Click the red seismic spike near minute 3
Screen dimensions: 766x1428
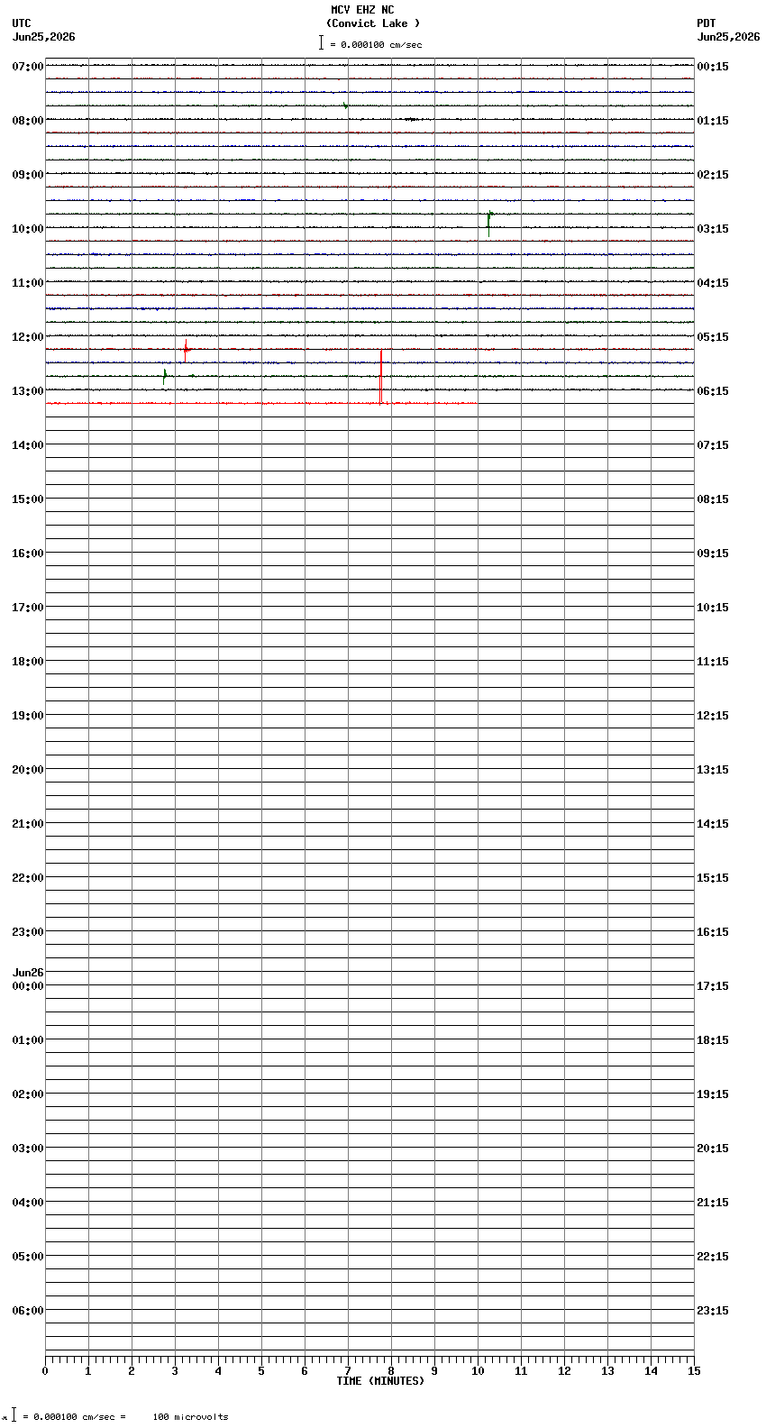click(x=186, y=349)
